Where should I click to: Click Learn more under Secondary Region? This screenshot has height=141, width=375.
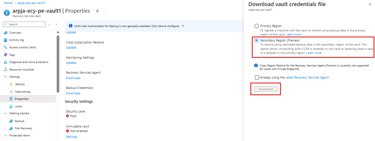[314, 53]
